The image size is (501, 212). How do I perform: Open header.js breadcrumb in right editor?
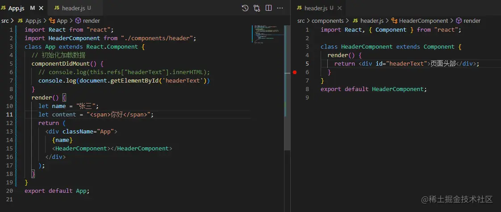[372, 21]
